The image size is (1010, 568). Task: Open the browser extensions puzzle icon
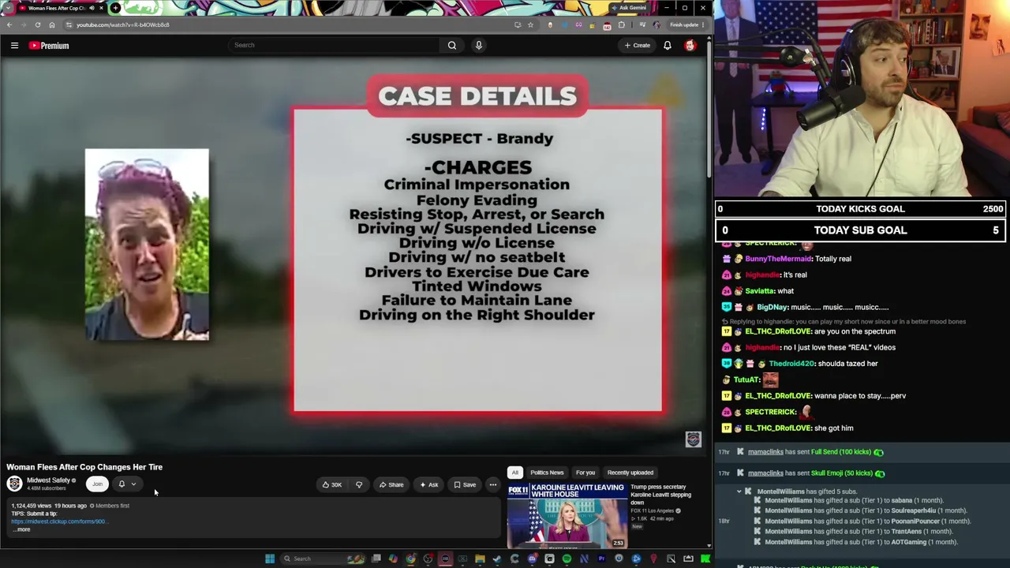tap(622, 24)
